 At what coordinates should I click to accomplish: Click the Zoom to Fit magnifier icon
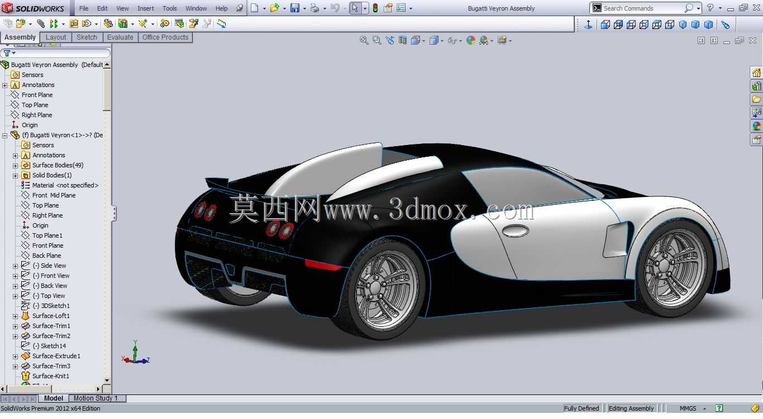tap(364, 40)
